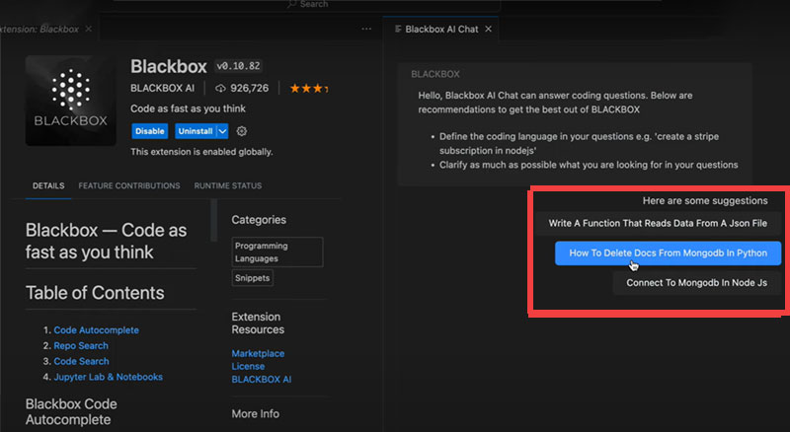
Task: Select 'Connect To Mongodb In Node Js' suggestion
Action: tap(697, 283)
